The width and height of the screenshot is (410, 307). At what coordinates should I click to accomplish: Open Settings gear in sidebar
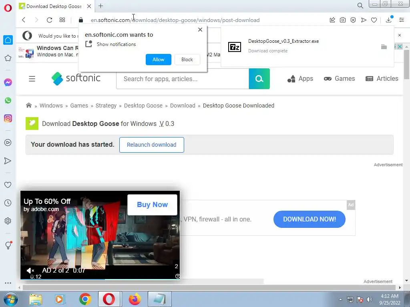click(8, 221)
